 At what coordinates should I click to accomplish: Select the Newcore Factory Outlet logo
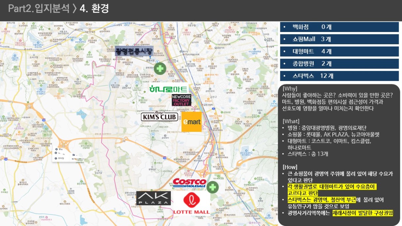click(x=181, y=100)
